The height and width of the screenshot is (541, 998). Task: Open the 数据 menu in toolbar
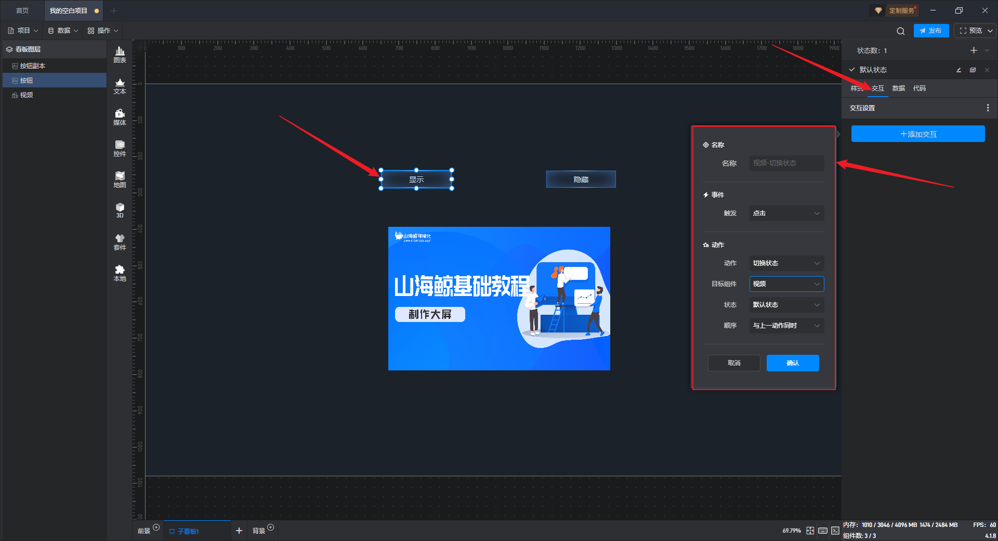(x=63, y=31)
